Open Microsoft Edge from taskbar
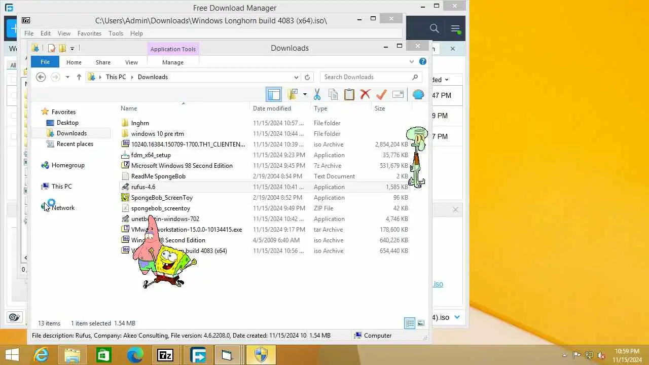The height and width of the screenshot is (365, 649). (135, 355)
